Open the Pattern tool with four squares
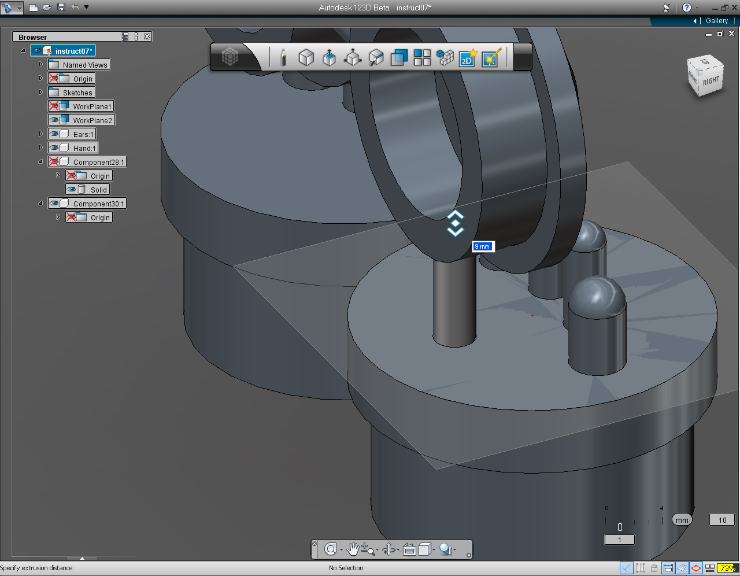Screen dimensions: 740x576 (423, 57)
